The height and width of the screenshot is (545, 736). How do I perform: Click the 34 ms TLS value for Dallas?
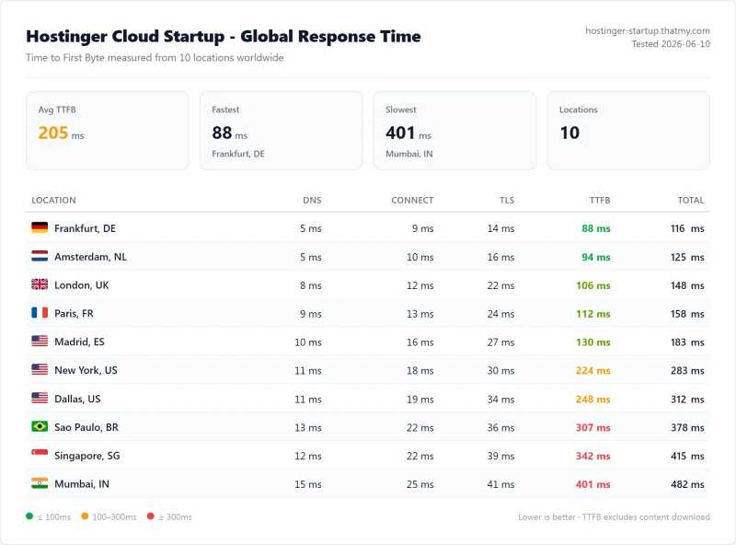point(500,399)
